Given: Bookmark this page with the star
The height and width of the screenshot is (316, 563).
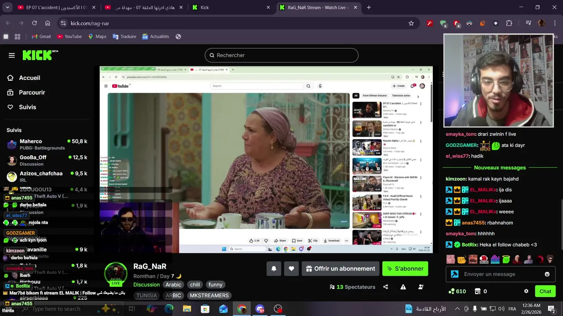Looking at the screenshot, I should click(411, 23).
